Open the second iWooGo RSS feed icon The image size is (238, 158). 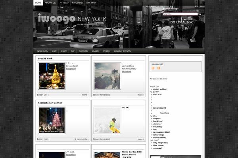(x=159, y=68)
